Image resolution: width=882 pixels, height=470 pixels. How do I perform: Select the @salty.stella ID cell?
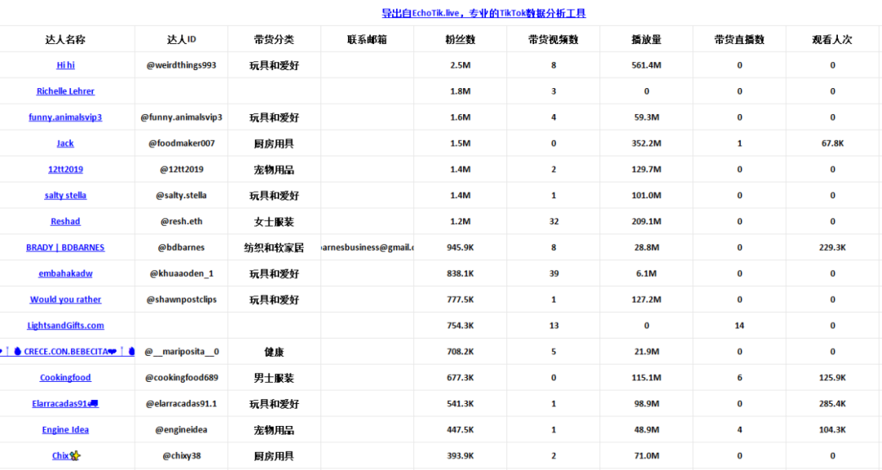tap(181, 195)
